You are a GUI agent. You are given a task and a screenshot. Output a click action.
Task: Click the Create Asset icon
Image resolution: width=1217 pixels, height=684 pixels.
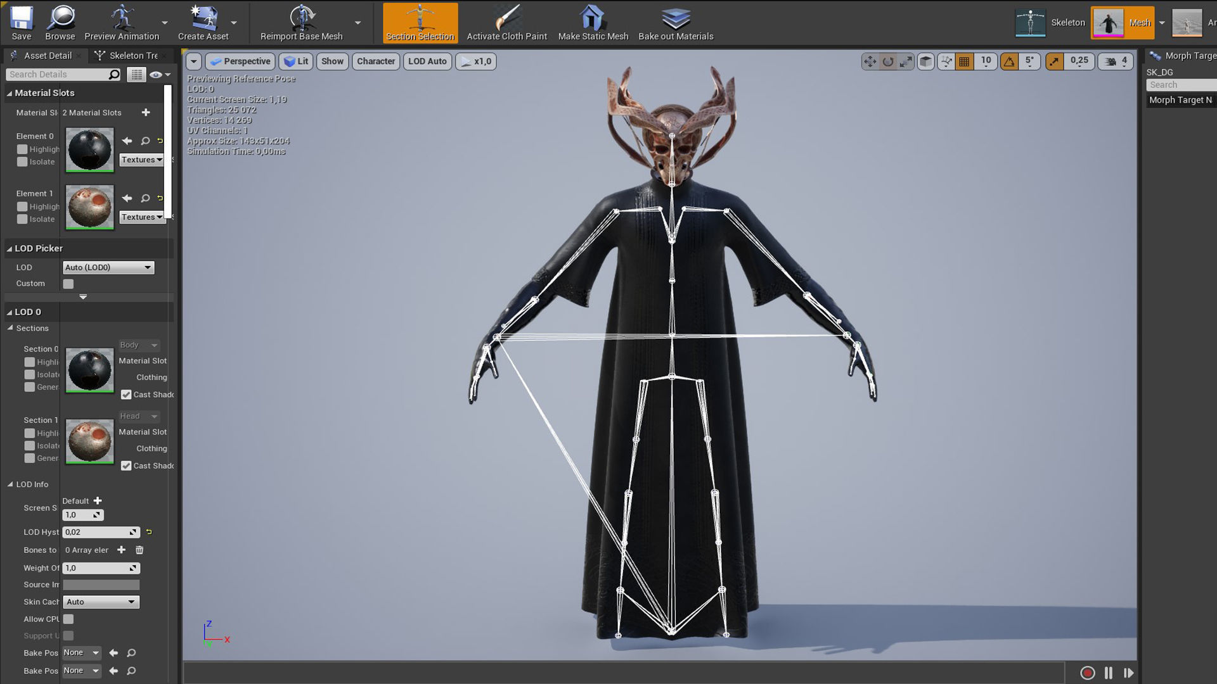pyautogui.click(x=203, y=23)
